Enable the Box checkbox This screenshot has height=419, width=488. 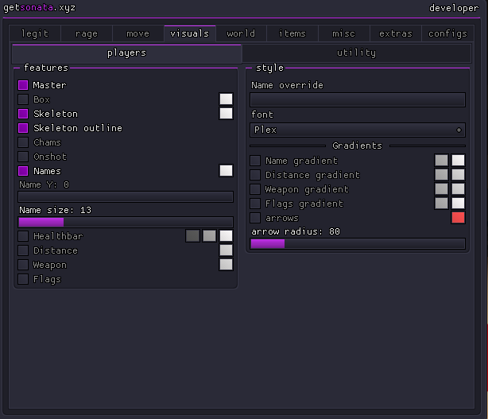point(23,99)
